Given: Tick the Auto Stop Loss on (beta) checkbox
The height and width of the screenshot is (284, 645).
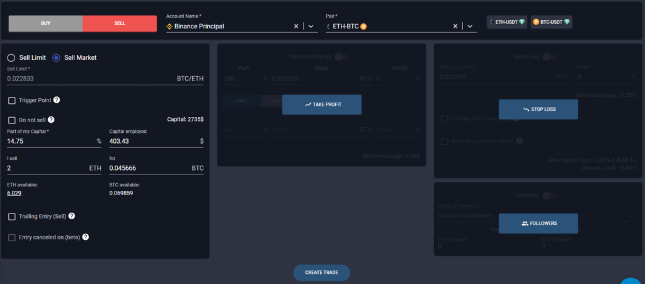Looking at the screenshot, I should pyautogui.click(x=445, y=141).
